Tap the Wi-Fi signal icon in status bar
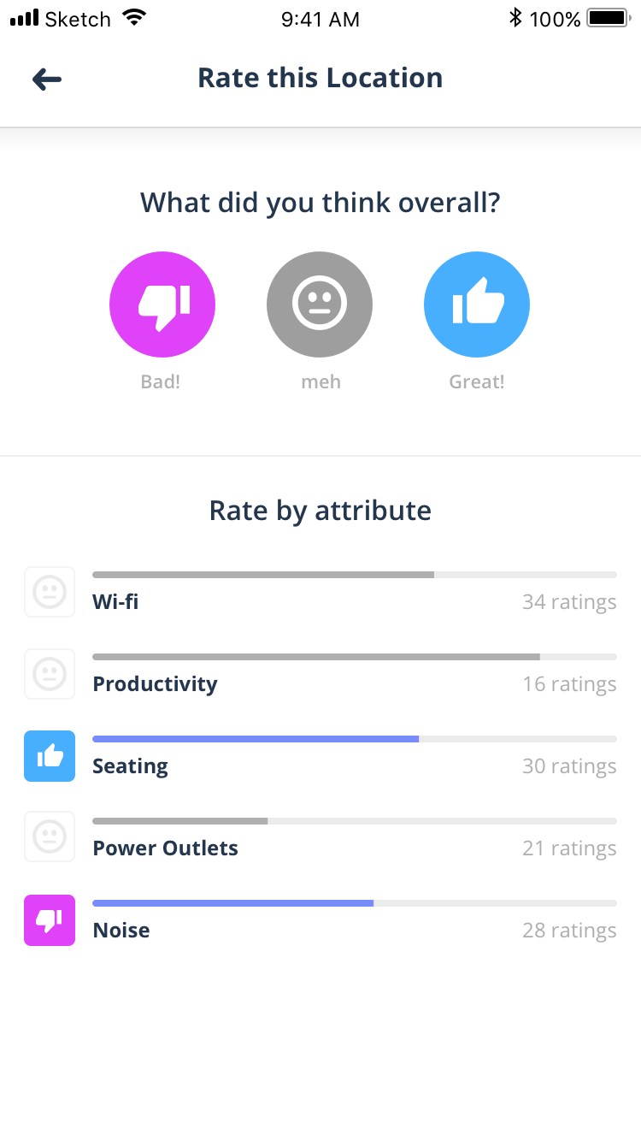The width and height of the screenshot is (641, 1141). [x=134, y=18]
